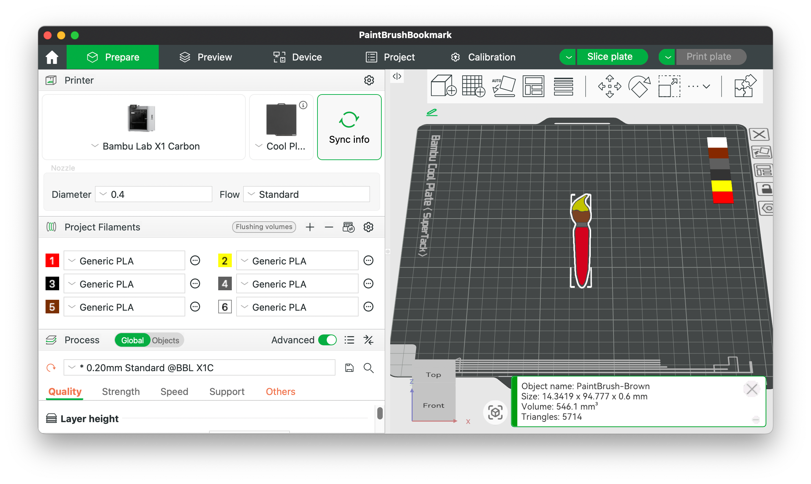Click the Add cube primitive icon
The image size is (811, 484).
click(x=443, y=86)
